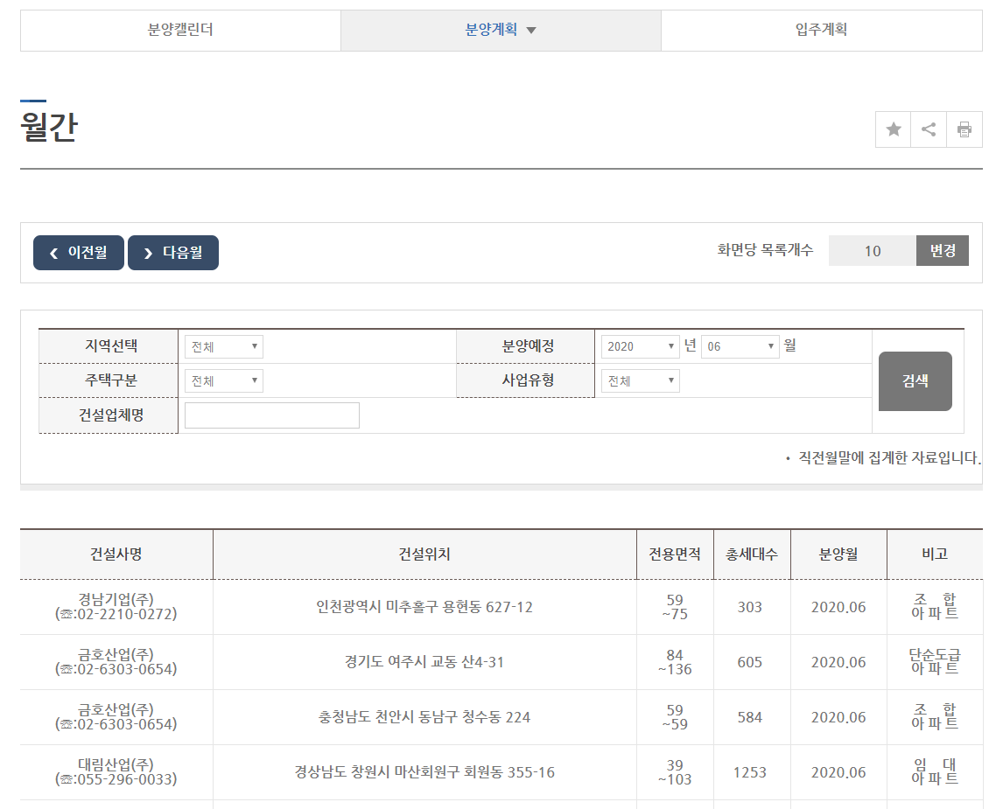Click the 전용면적 column header
996x809 pixels.
click(x=675, y=554)
